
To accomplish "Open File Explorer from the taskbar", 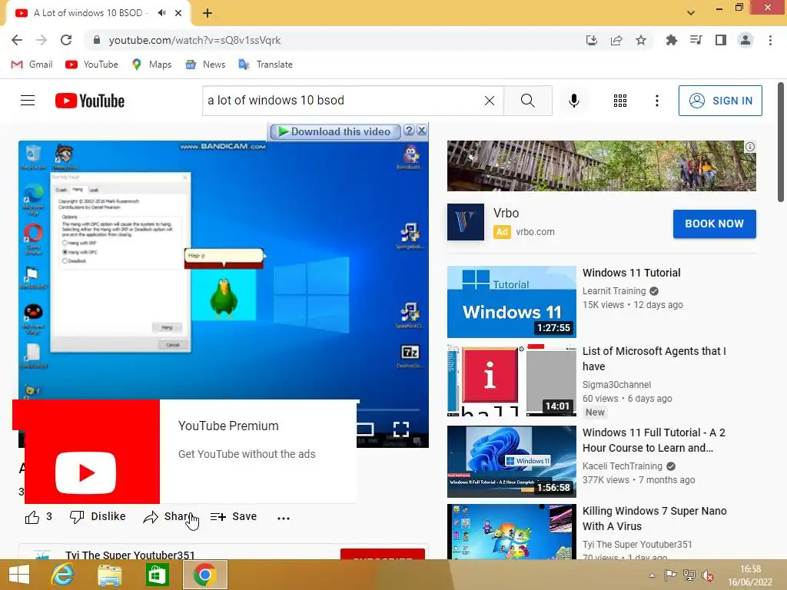I will [109, 575].
